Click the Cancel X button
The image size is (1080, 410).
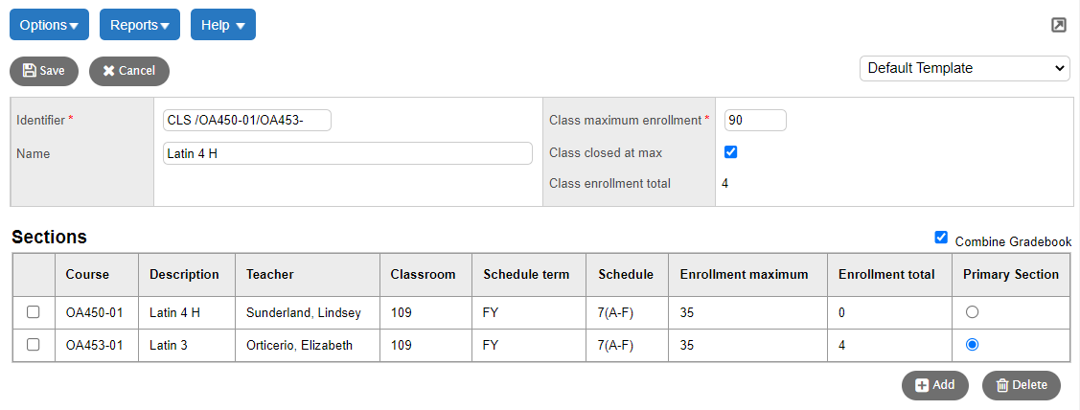click(129, 71)
